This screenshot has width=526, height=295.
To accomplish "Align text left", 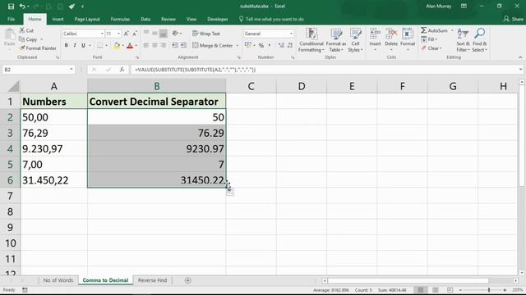I will pyautogui.click(x=146, y=45).
